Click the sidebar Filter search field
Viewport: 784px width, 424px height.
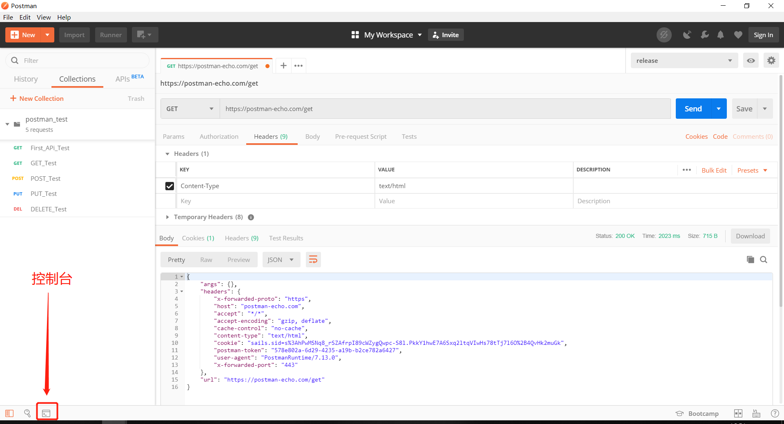[x=78, y=60]
